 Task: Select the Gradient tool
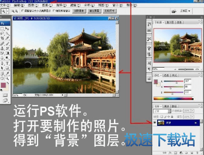(7, 53)
